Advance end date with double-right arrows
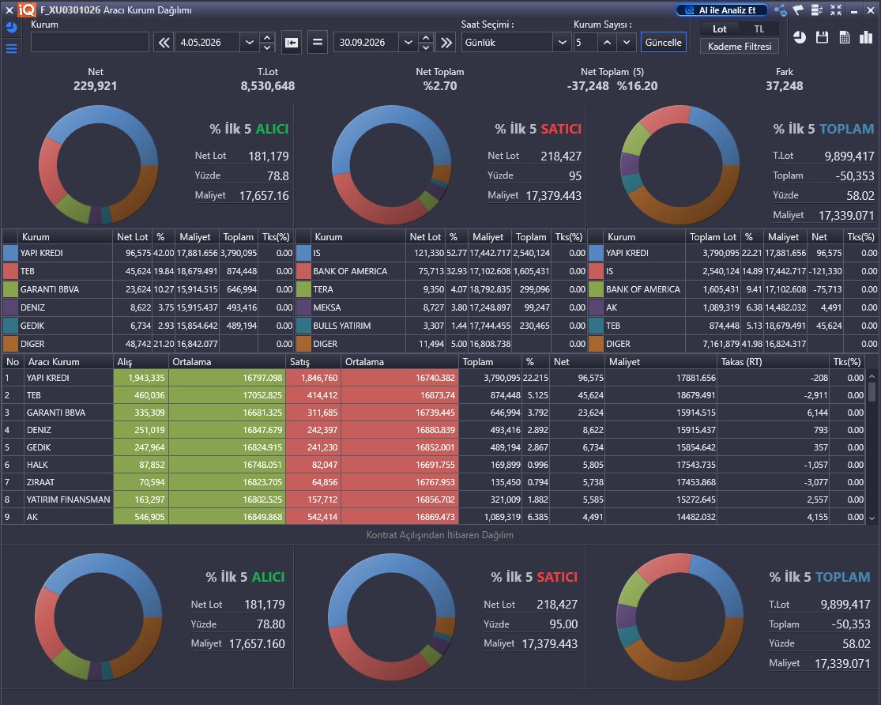This screenshot has height=705, width=881. click(446, 42)
